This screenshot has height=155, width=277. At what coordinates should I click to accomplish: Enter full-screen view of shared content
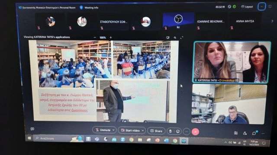coord(182,37)
